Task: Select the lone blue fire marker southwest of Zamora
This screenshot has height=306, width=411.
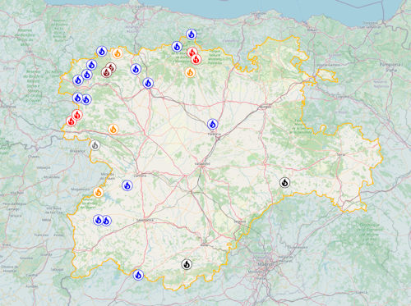Action: pos(127,185)
